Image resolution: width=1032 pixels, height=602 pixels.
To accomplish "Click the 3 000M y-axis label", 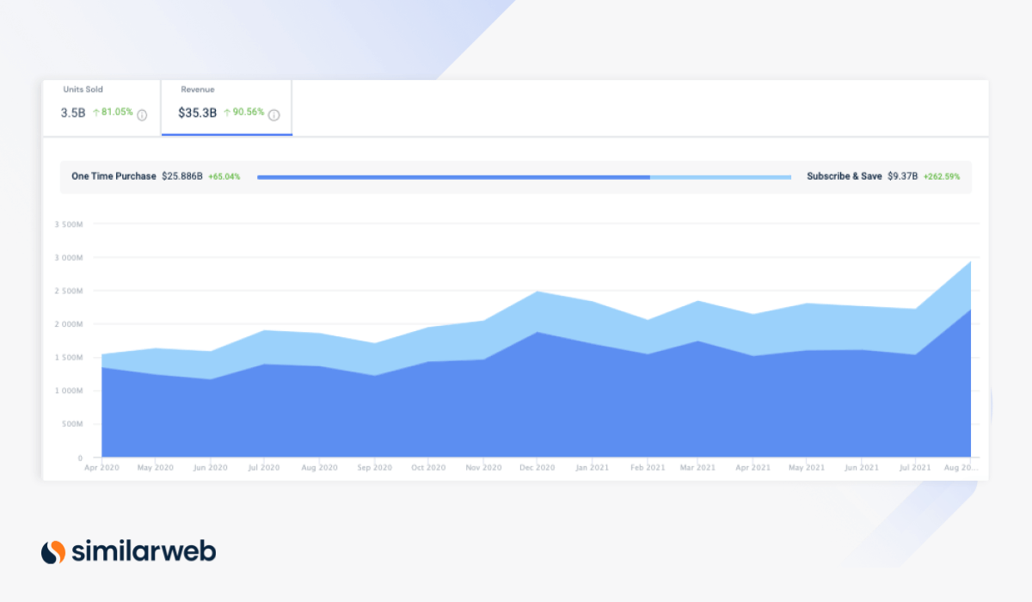I will pos(68,258).
